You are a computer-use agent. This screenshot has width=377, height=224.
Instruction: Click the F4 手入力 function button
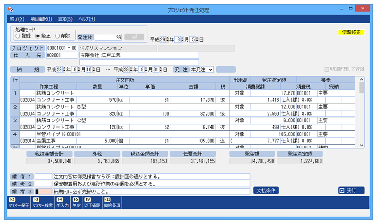[64, 203]
